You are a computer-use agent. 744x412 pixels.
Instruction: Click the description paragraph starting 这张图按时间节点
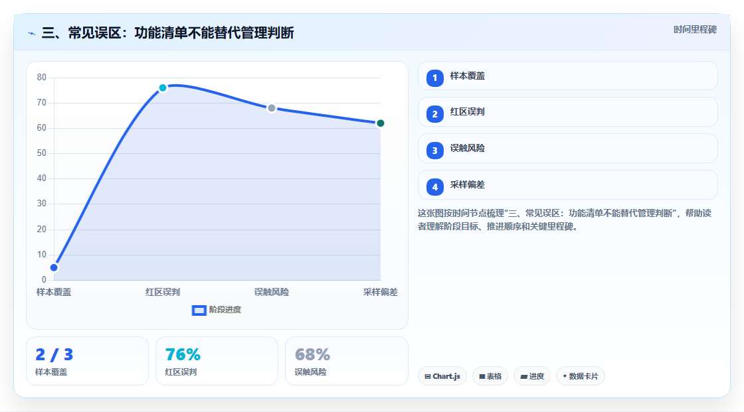pos(565,220)
